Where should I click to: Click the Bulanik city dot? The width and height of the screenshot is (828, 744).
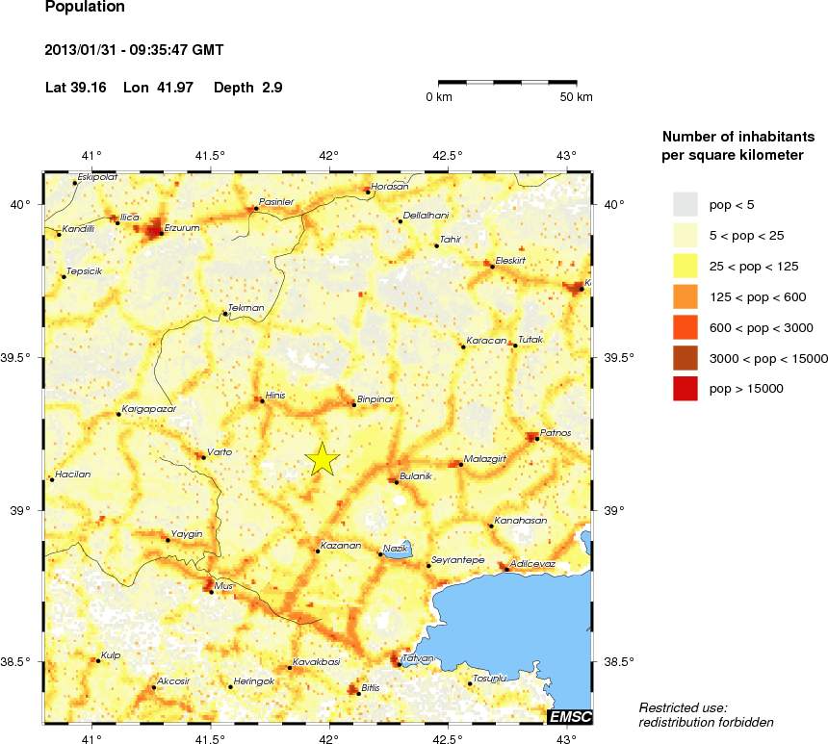(x=396, y=481)
